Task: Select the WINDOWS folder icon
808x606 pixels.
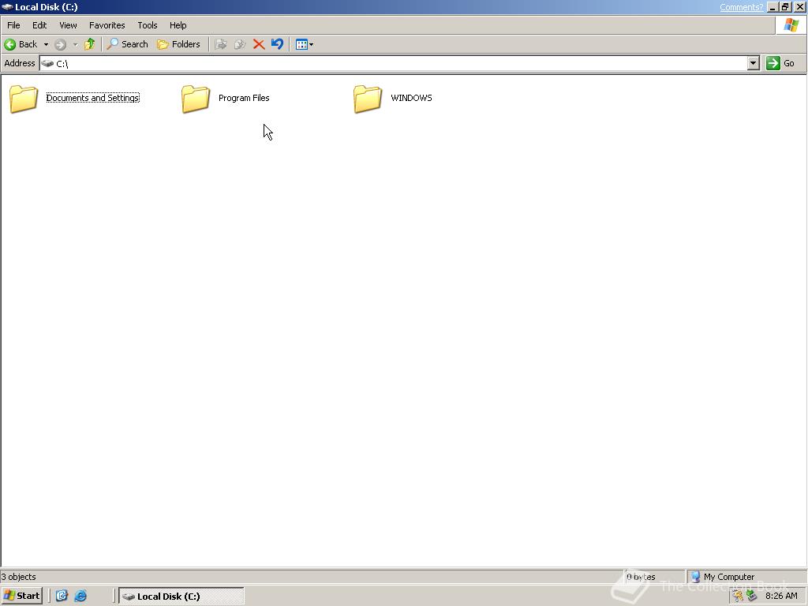Action: [x=368, y=99]
